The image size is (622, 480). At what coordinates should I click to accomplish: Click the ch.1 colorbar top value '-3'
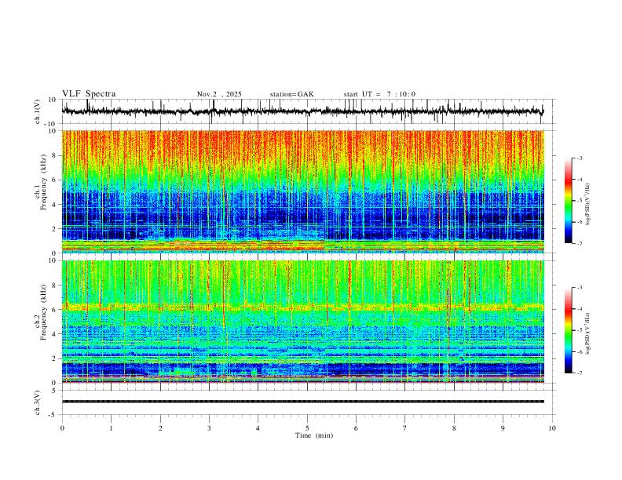pos(579,158)
